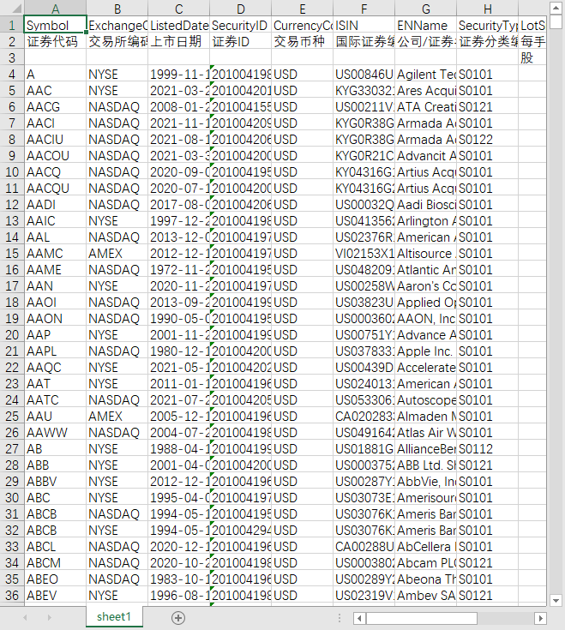The height and width of the screenshot is (630, 565).
Task: Select the ABCM symbol cell
Action: [56, 563]
